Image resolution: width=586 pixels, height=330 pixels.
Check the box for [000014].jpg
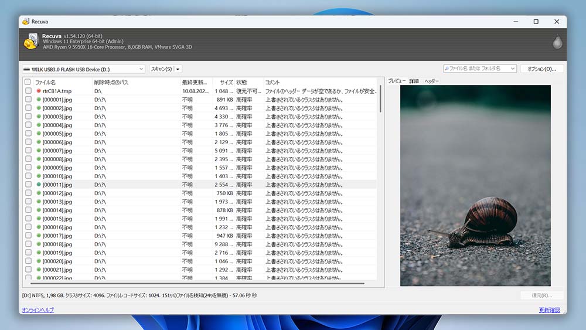click(28, 210)
